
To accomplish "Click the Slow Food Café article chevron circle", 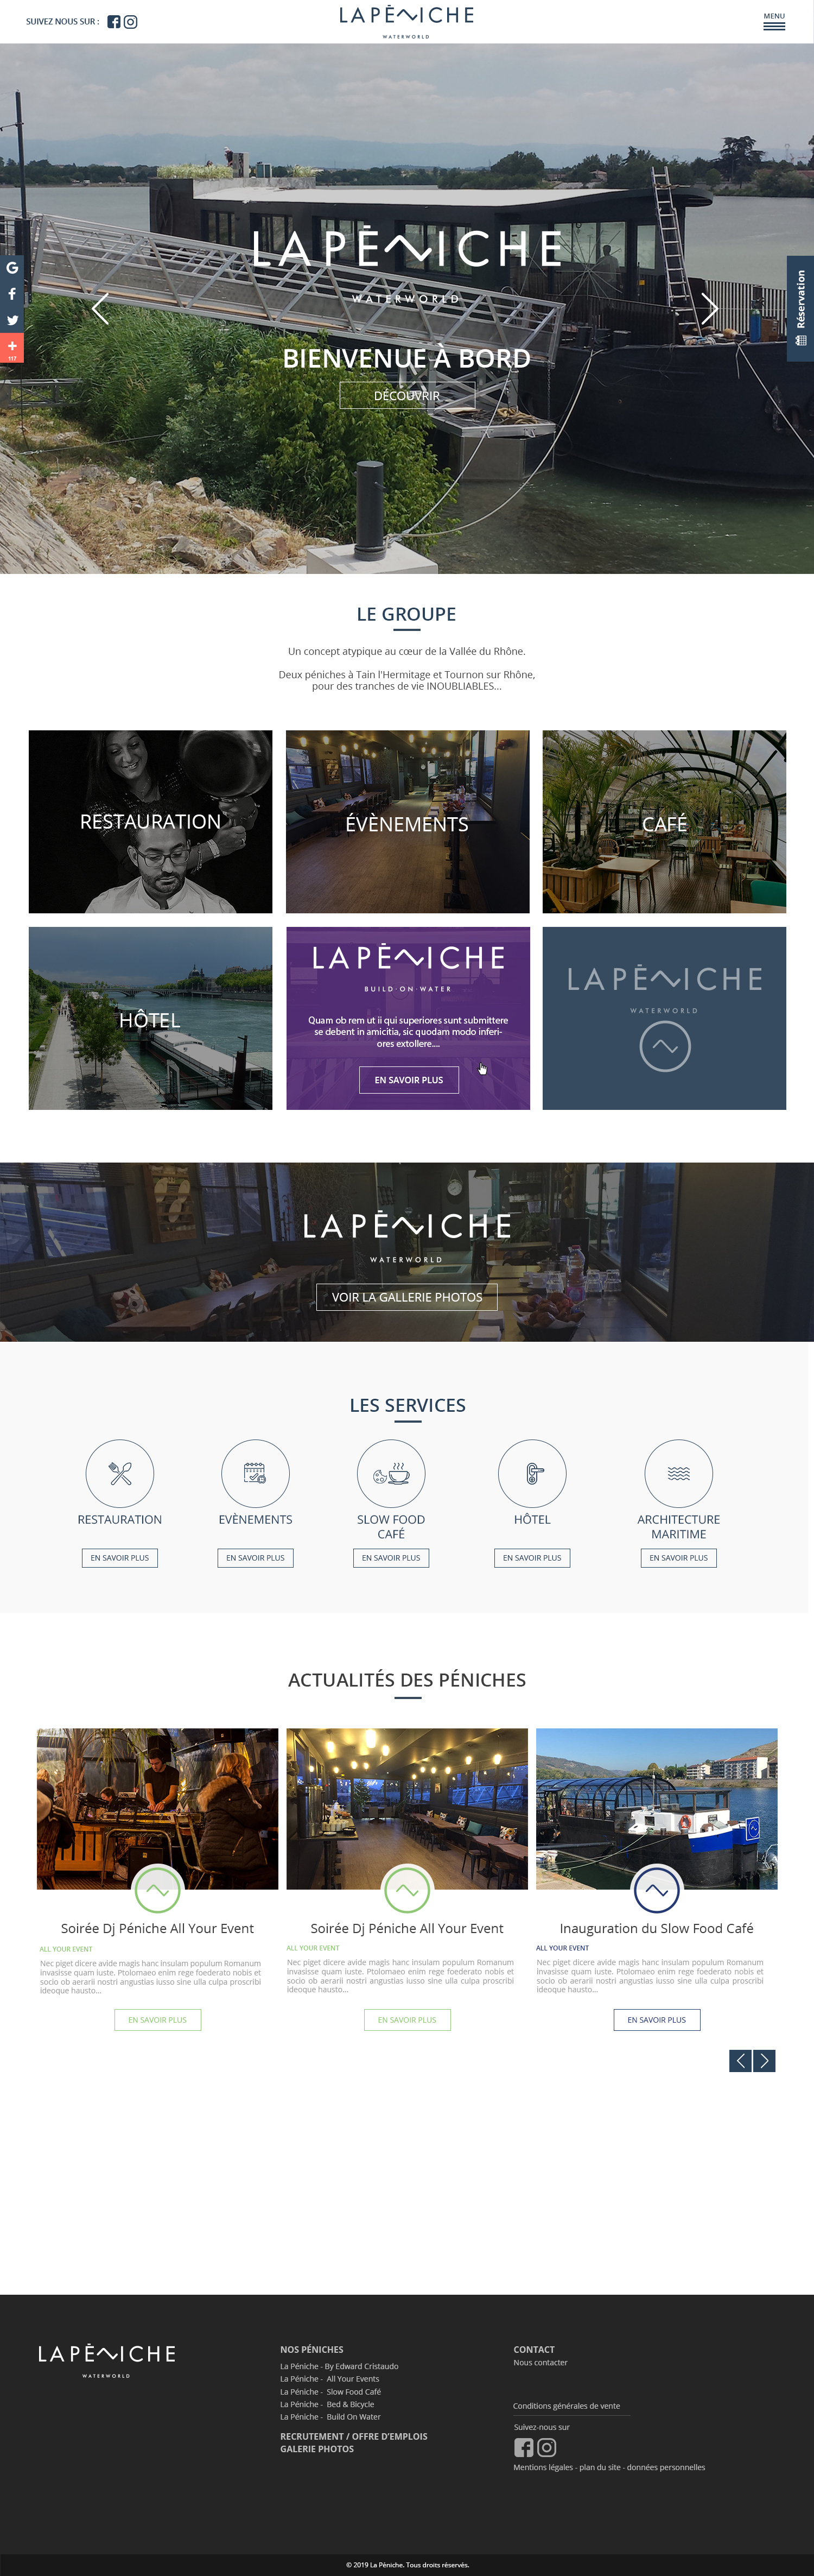I will (656, 1890).
